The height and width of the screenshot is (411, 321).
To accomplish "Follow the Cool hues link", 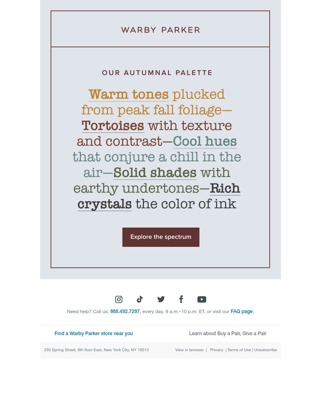I will [x=205, y=142].
